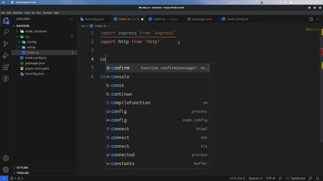This screenshot has width=323, height=181.
Task: Open the Edit menu
Action: click(9, 13)
